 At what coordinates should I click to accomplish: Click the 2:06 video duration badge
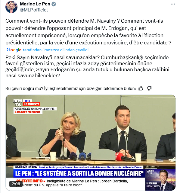16,184
